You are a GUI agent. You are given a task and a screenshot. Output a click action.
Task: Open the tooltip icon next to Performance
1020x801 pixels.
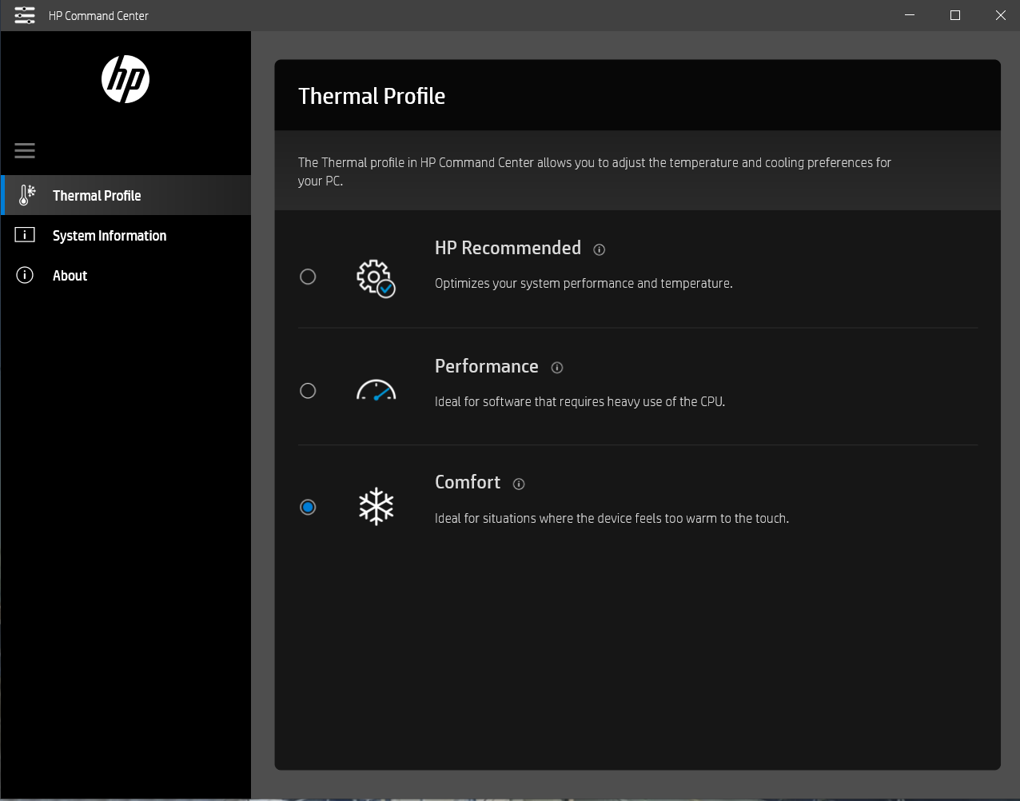557,368
